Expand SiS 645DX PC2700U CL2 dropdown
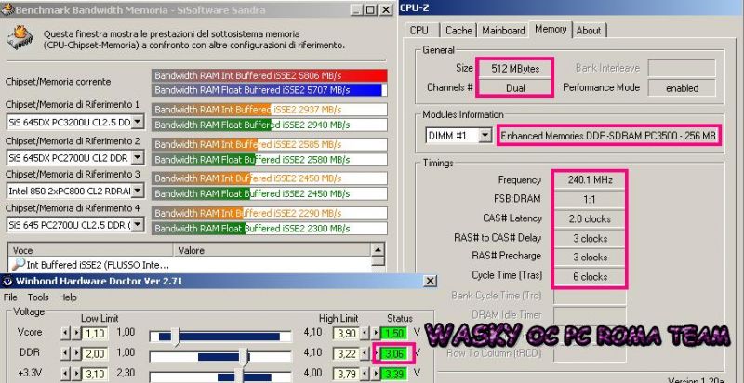The width and height of the screenshot is (744, 383). pos(137,157)
